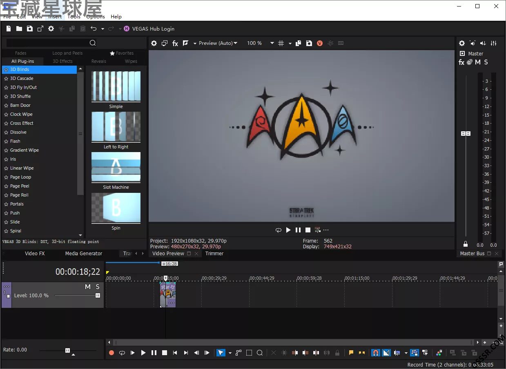This screenshot has height=369, width=506.
Task: Open the Options menu
Action: tap(96, 16)
